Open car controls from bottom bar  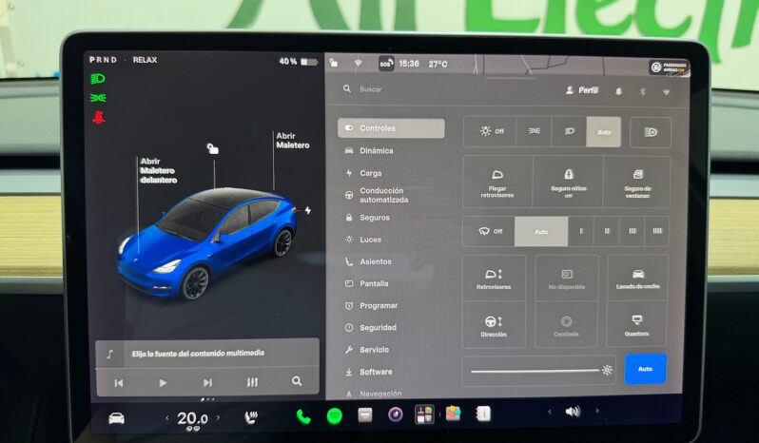[117, 418]
